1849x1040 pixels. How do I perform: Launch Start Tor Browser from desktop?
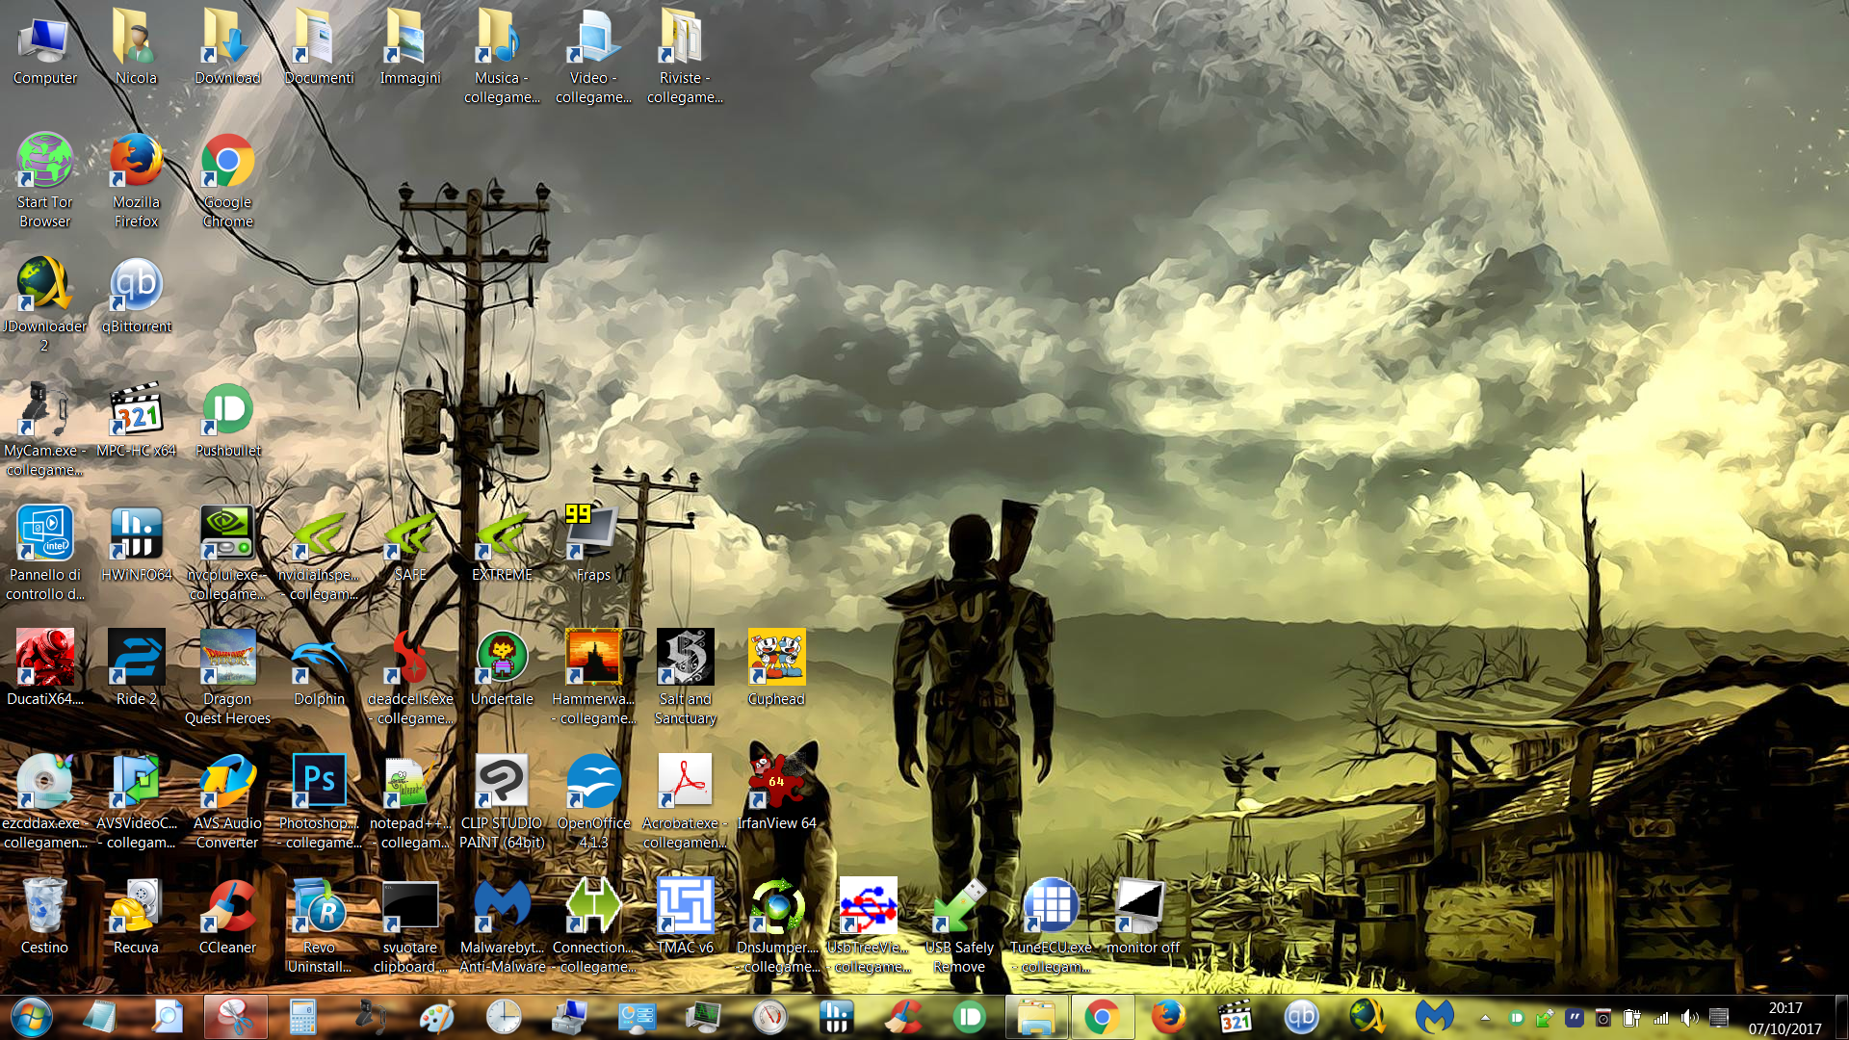(44, 181)
